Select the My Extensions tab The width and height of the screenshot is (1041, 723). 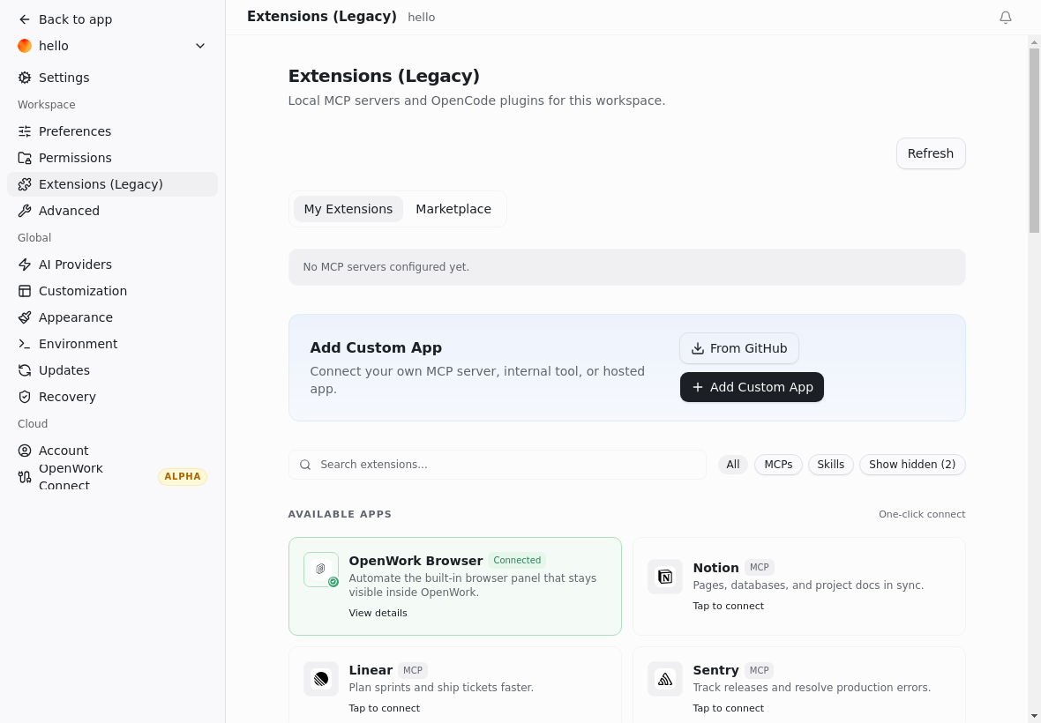(348, 209)
